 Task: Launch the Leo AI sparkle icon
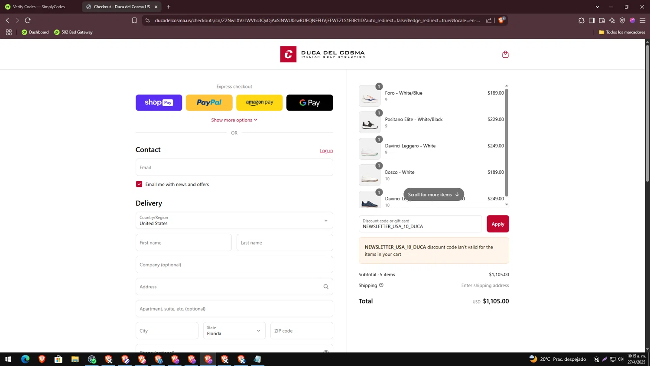612,20
